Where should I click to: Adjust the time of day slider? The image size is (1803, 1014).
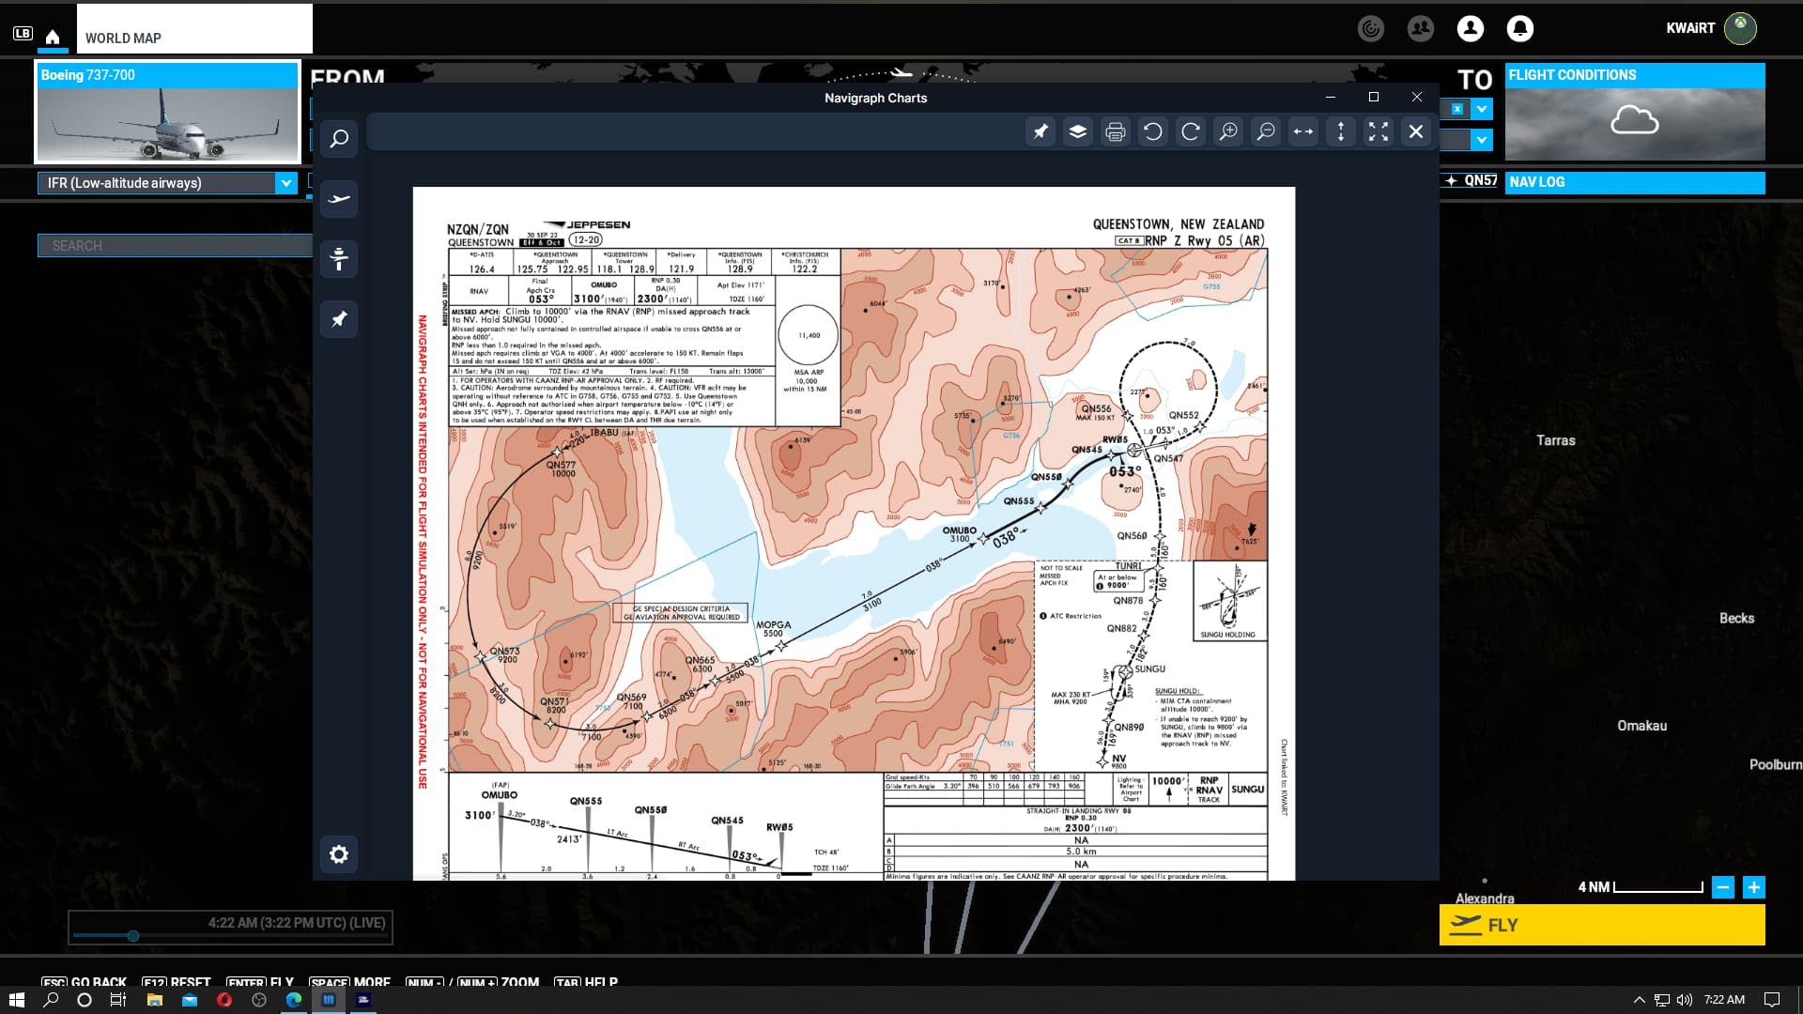click(133, 936)
